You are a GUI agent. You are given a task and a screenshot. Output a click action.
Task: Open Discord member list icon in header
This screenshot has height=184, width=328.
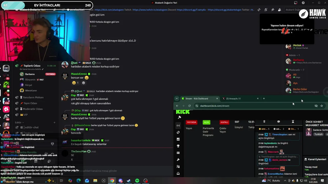pyautogui.click(x=279, y=10)
